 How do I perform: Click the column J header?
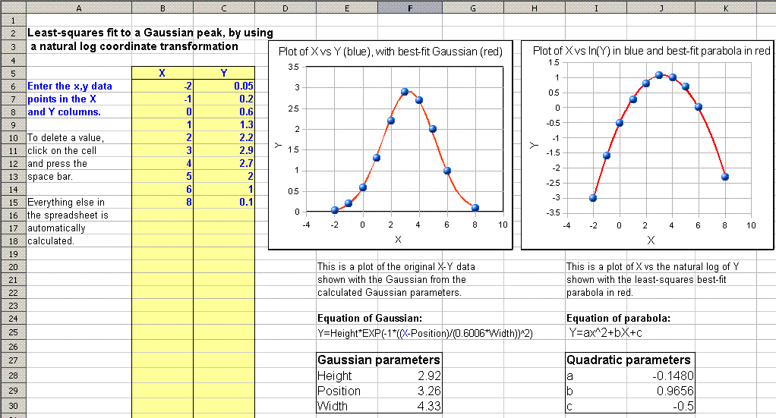coord(661,8)
